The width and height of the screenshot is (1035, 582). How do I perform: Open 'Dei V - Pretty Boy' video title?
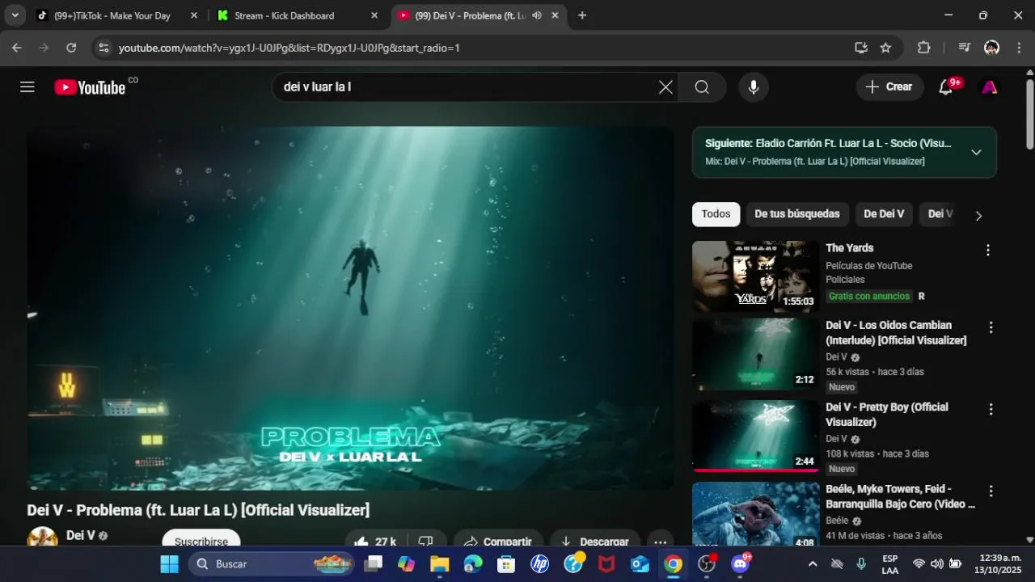tap(887, 415)
